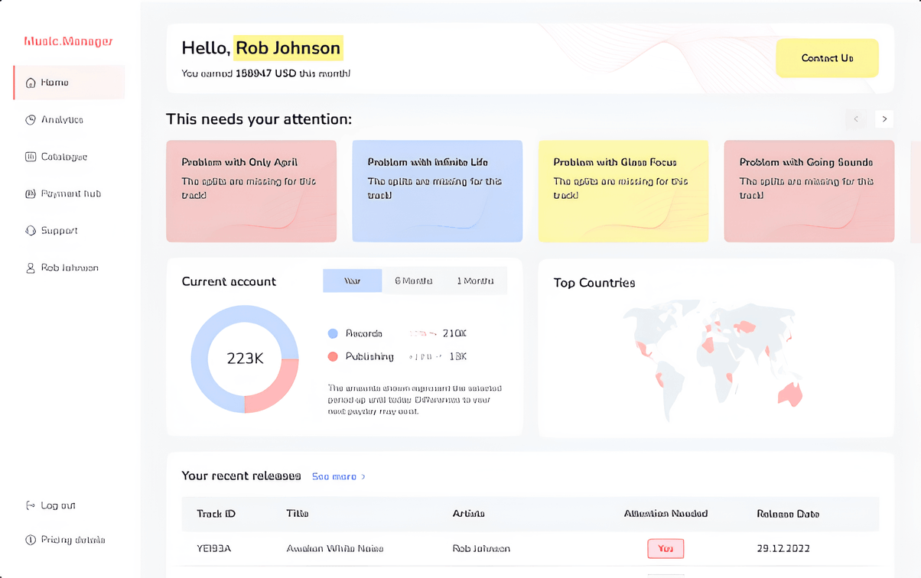Click the Artists column header
The image size is (921, 578).
[x=469, y=514]
